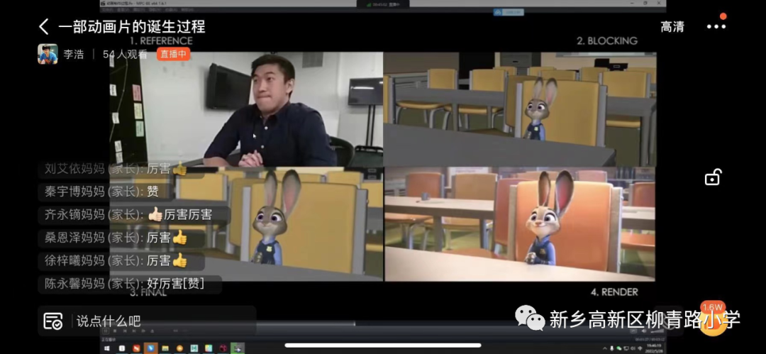Open the red app icon on taskbar

136,348
